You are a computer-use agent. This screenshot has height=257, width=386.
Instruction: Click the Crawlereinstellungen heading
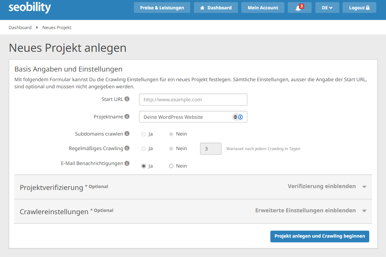coord(54,212)
